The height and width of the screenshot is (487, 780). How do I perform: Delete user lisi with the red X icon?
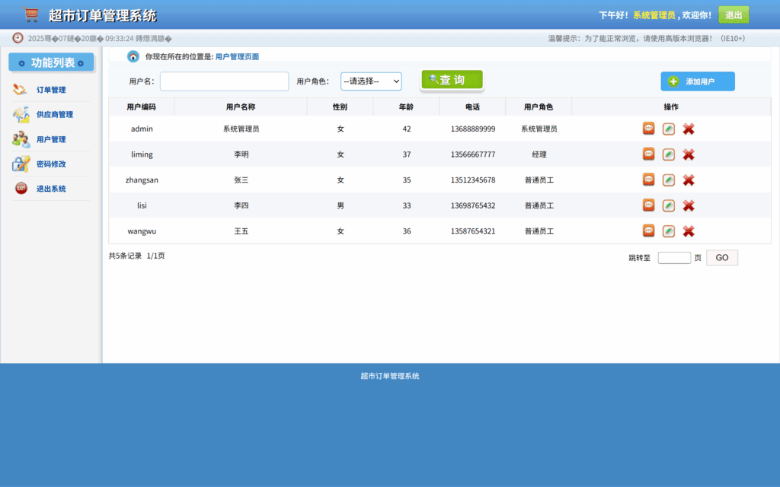tap(689, 205)
